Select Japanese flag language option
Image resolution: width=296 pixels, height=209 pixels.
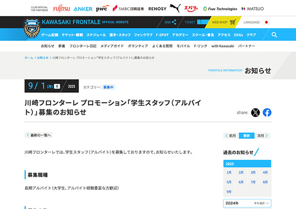[266, 22]
